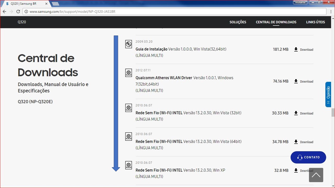Image resolution: width=335 pixels, height=188 pixels.
Task: Click download arrow icon for the 32.8 MB file
Action: pos(296,171)
